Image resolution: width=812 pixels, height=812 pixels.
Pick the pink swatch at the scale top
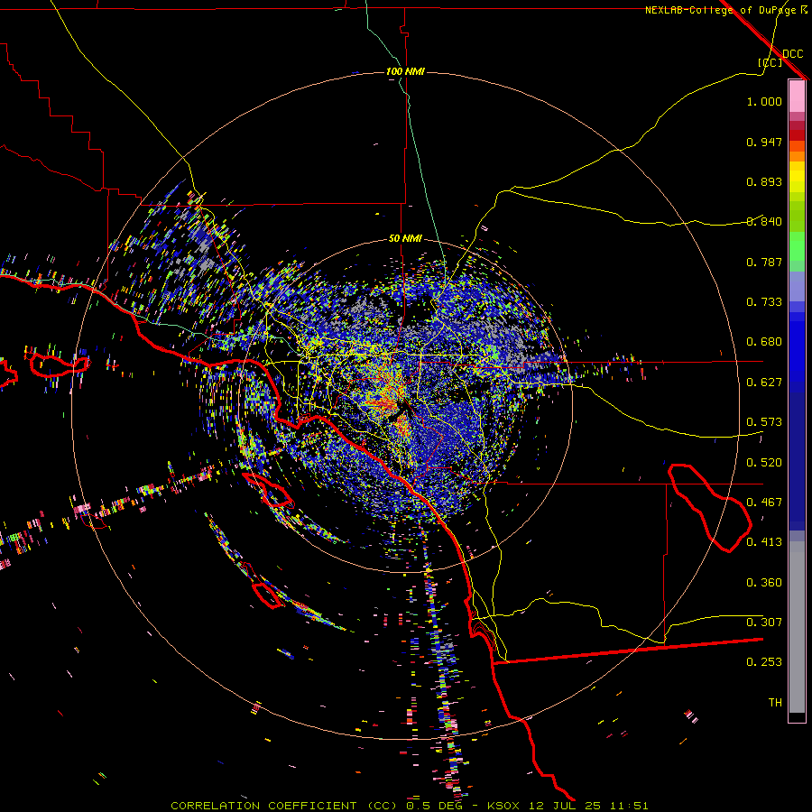tap(797, 96)
